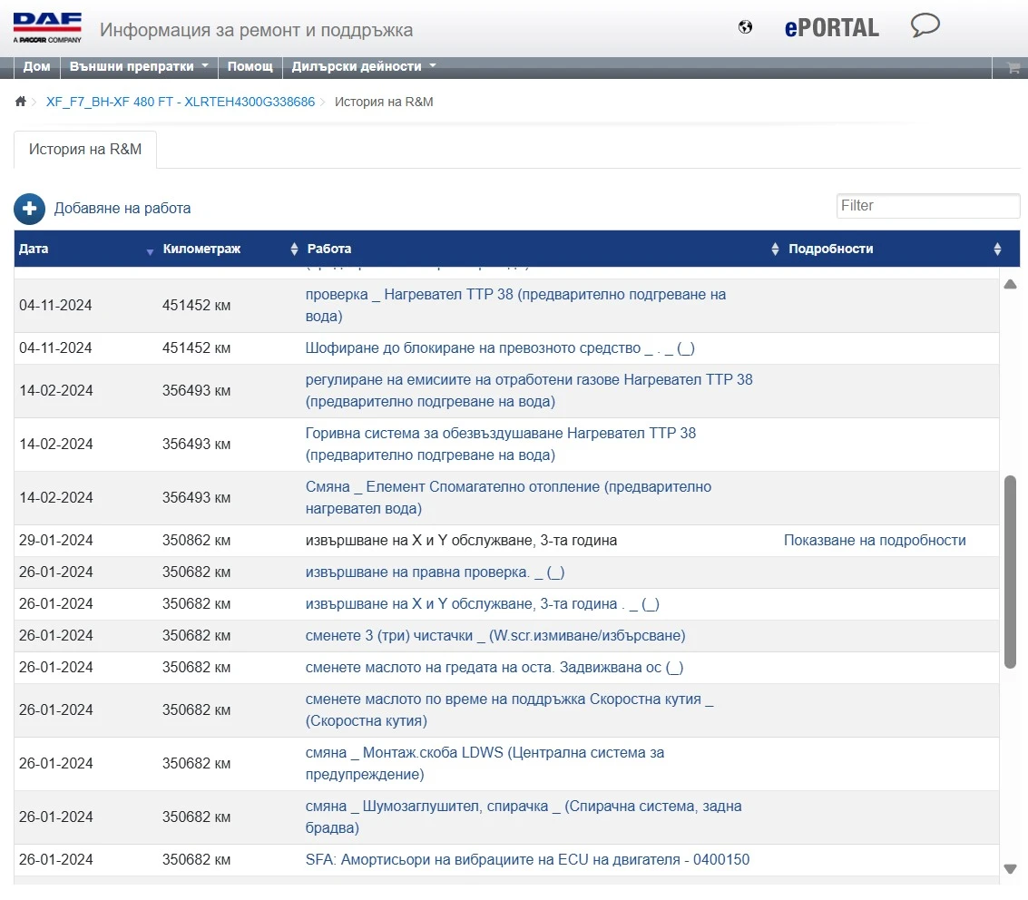The image size is (1028, 900).
Task: Open Смяна _ Елемент Спомагателно отопление link
Action: 508,497
